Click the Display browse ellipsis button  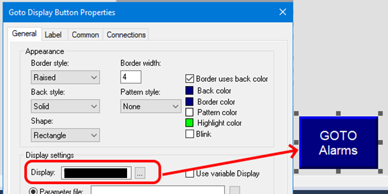click(x=140, y=173)
